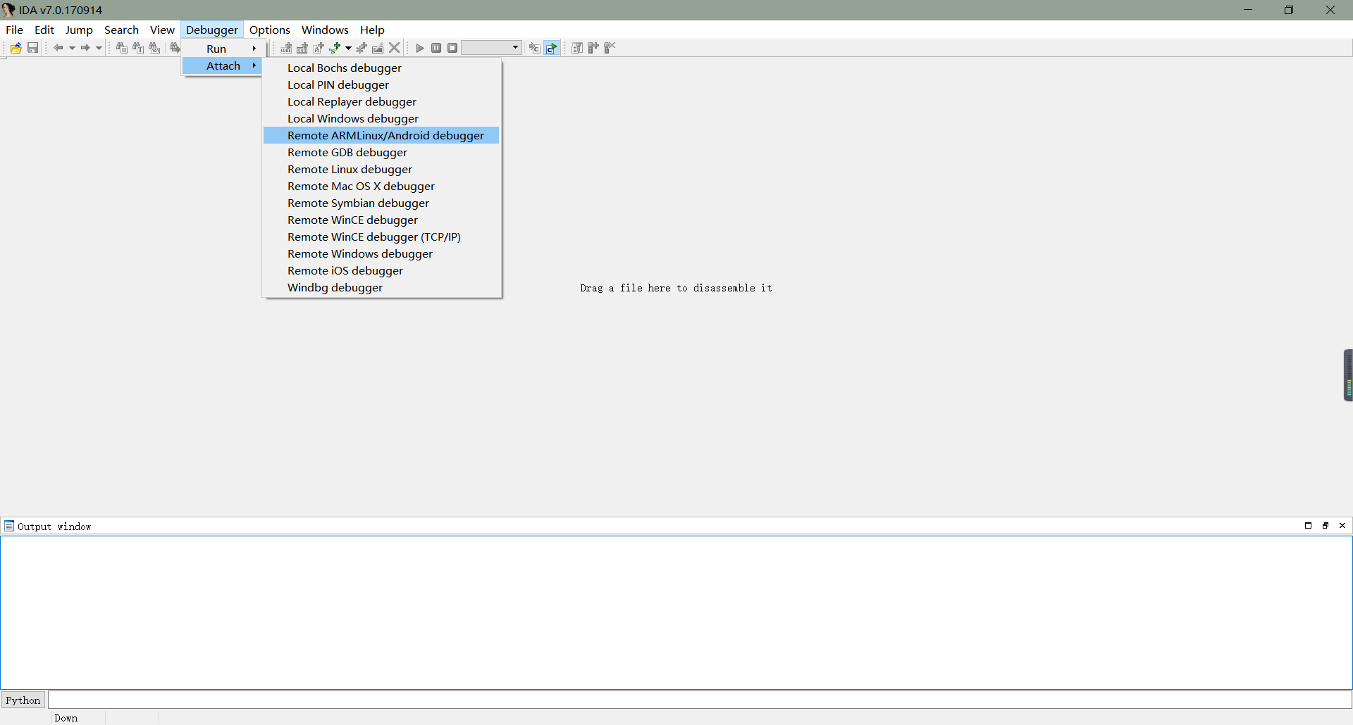The height and width of the screenshot is (725, 1353).
Task: Click the Output window title icon
Action: pos(9,527)
